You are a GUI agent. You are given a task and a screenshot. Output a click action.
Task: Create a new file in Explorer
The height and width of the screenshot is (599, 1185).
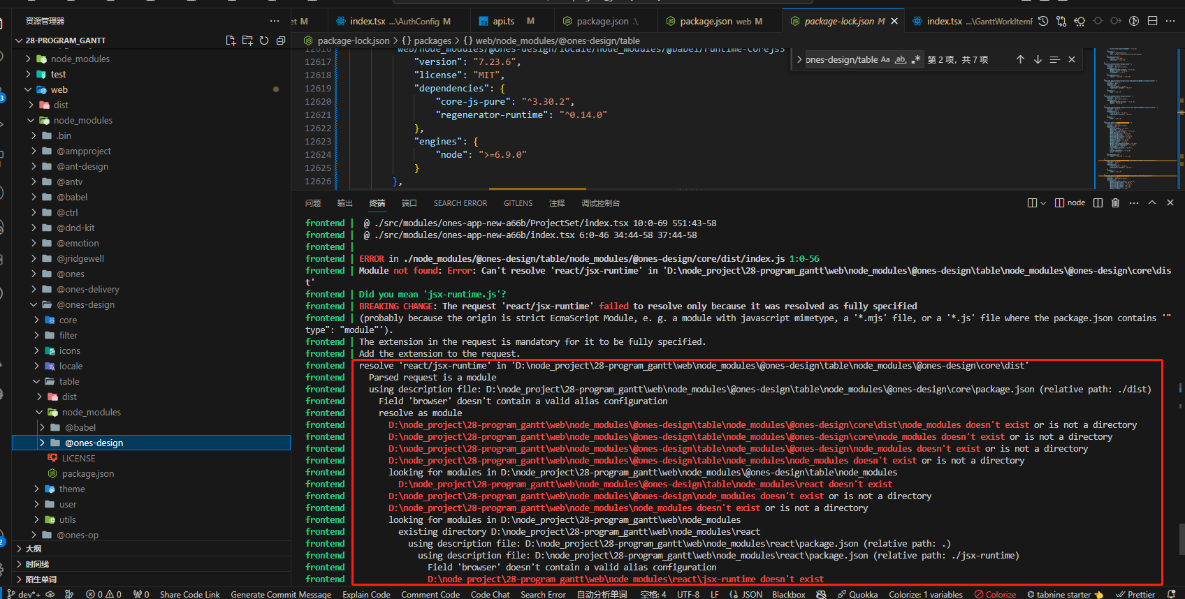pyautogui.click(x=231, y=40)
